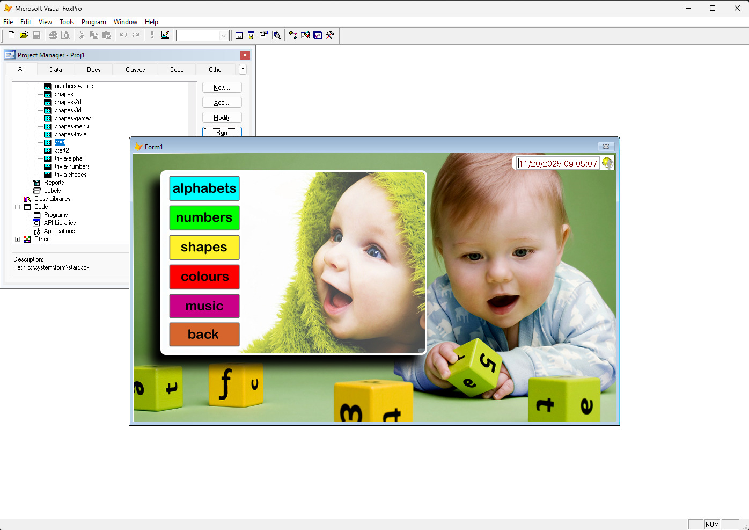The width and height of the screenshot is (749, 530).
Task: Open the Command Window from the toolbar
Action: tap(239, 35)
